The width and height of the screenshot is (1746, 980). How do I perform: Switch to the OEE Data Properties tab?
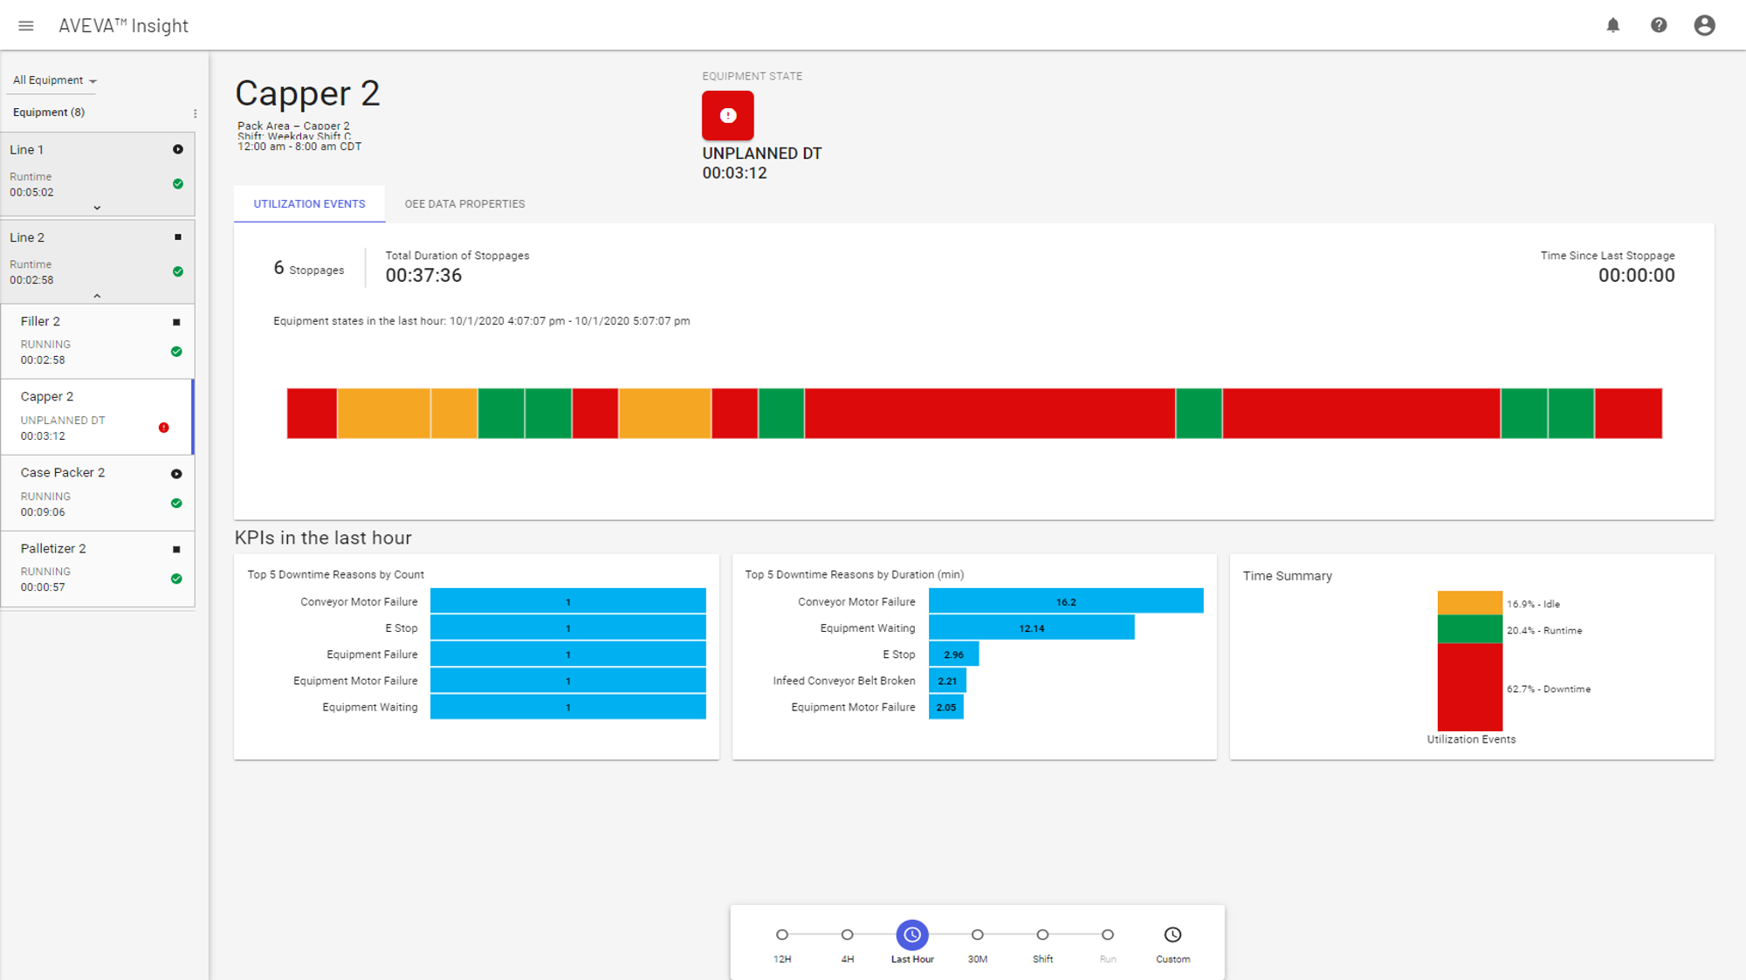464,204
